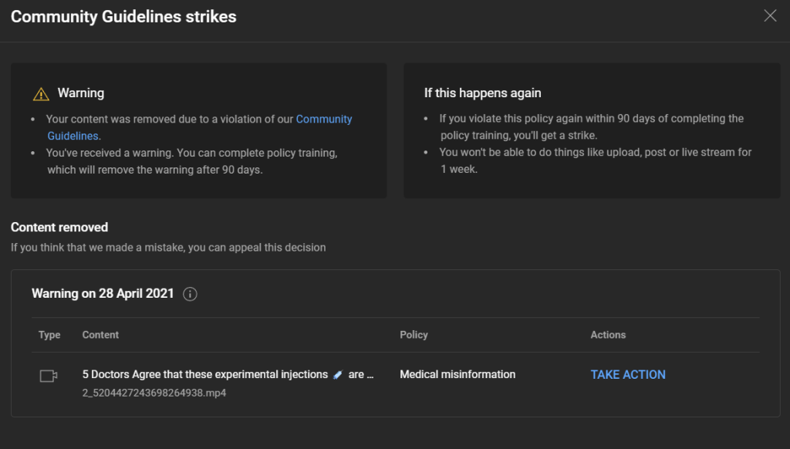Click the video camera type icon
Viewport: 790px width, 449px height.
tap(49, 376)
